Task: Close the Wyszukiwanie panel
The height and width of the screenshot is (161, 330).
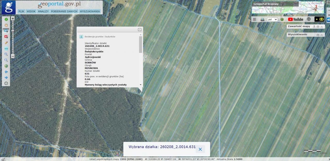Action: 322,35
